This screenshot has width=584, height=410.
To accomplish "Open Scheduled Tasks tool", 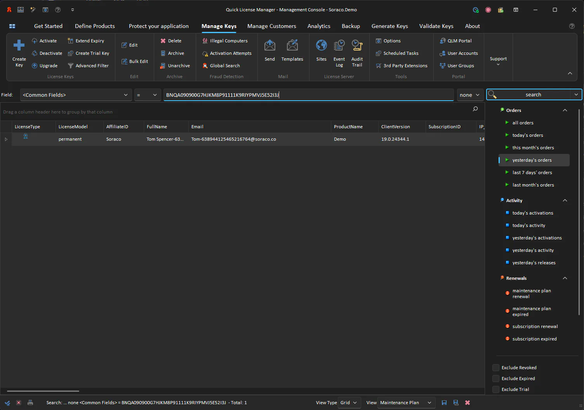I will [x=397, y=53].
